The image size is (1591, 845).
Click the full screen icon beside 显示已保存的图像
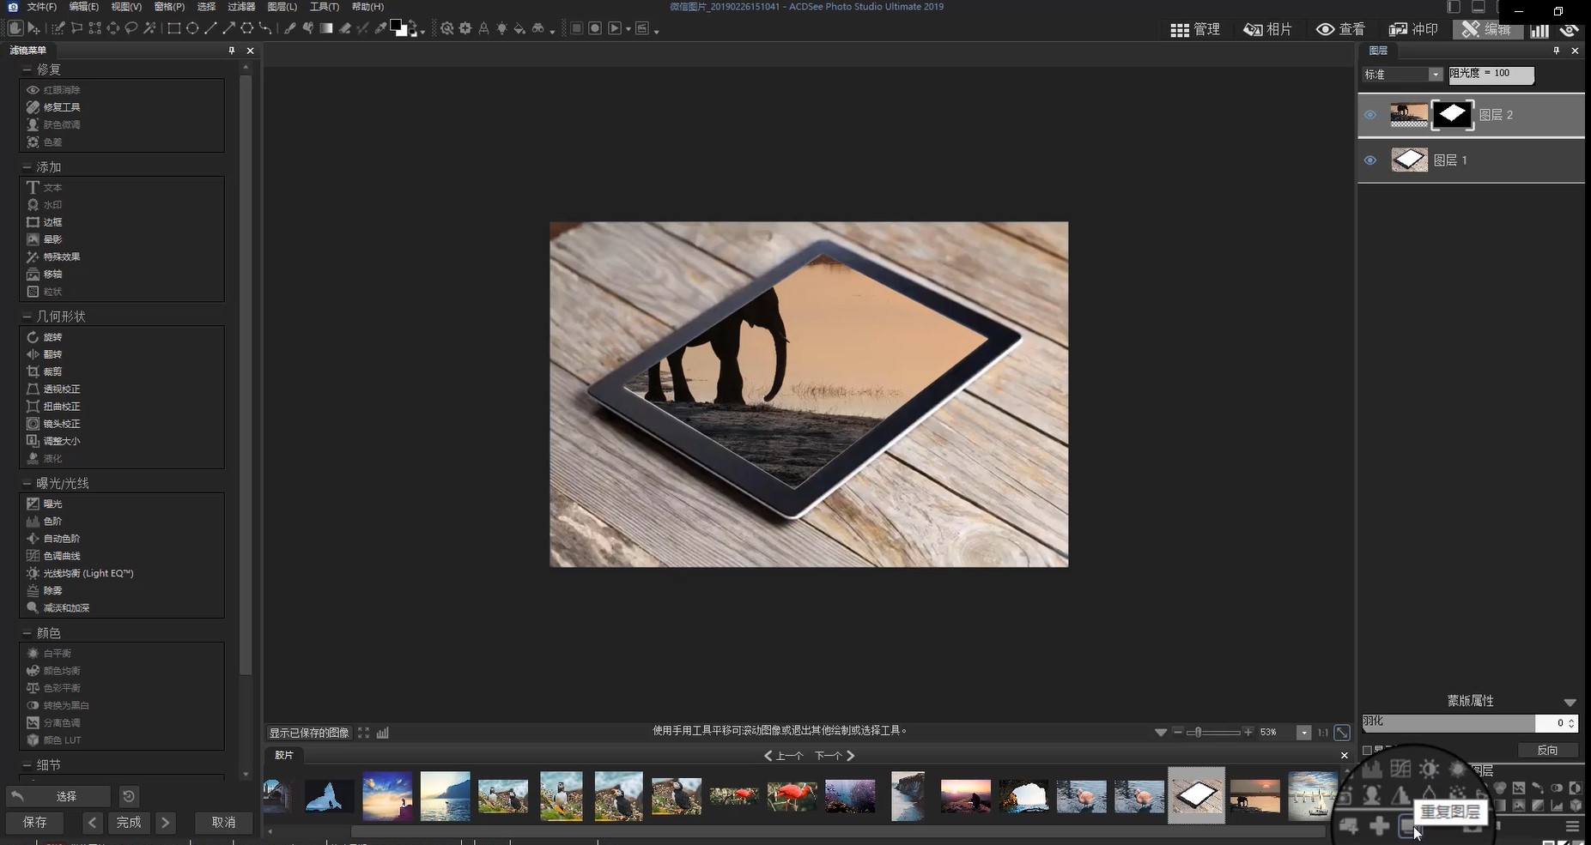click(364, 733)
